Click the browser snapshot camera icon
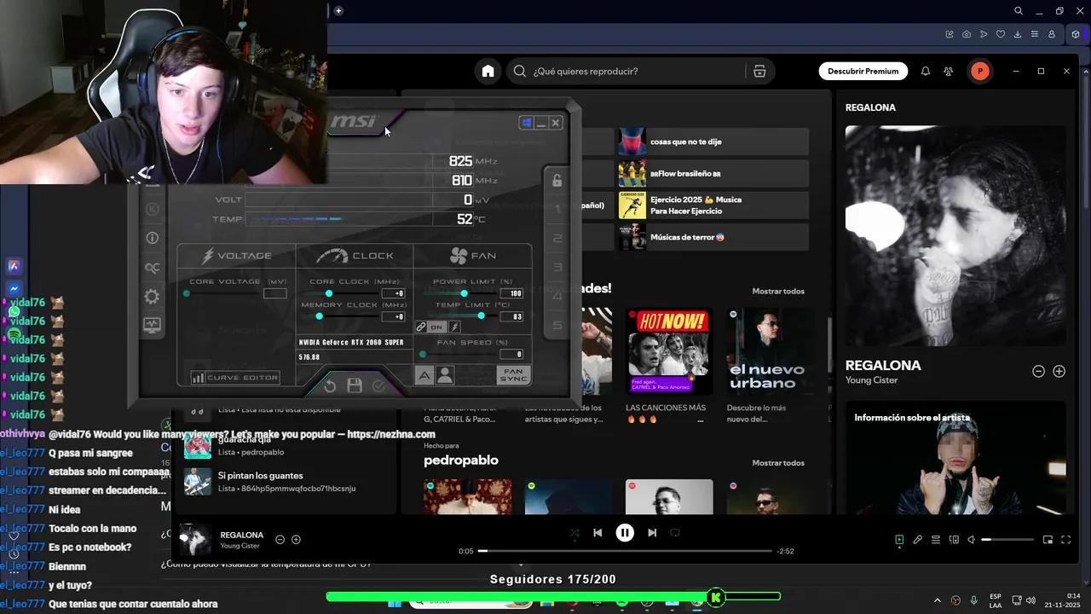 (967, 34)
